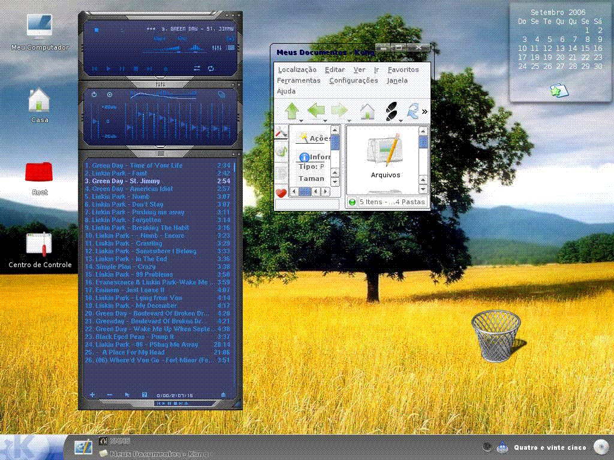The image size is (614, 460).
Task: Select track 17 Eminem - Just Loose It
Action: coord(158,290)
